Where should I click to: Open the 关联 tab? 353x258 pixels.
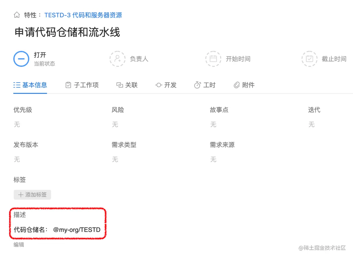point(127,85)
